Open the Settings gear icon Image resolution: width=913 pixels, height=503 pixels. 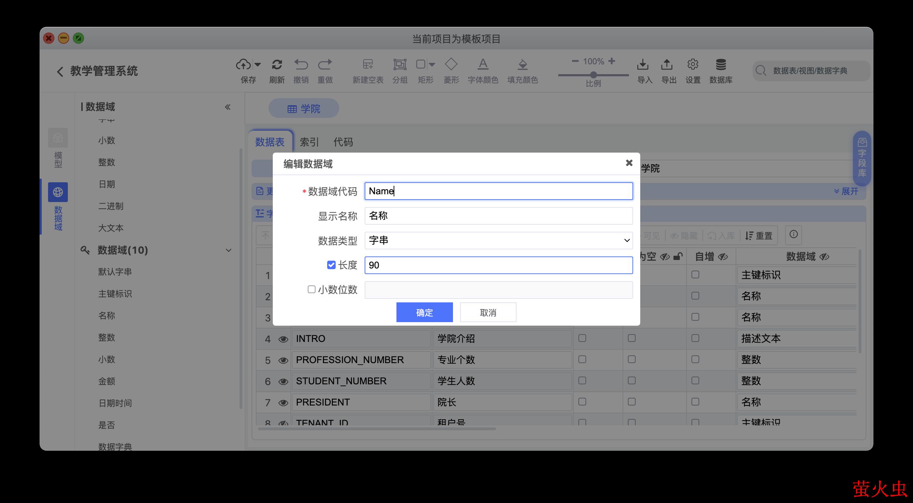[x=693, y=65]
